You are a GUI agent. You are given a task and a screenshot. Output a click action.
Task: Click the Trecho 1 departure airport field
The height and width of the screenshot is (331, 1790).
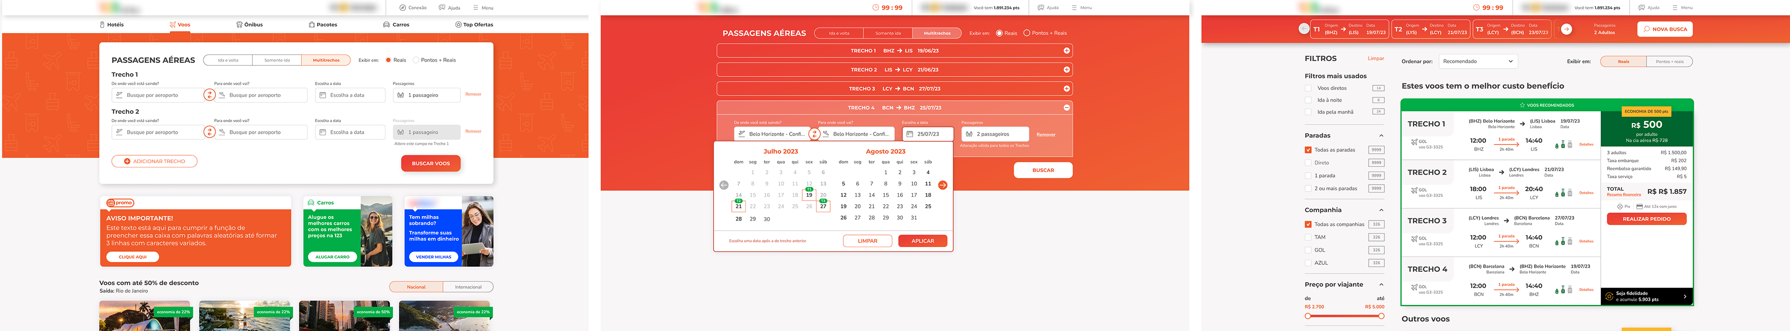(158, 95)
